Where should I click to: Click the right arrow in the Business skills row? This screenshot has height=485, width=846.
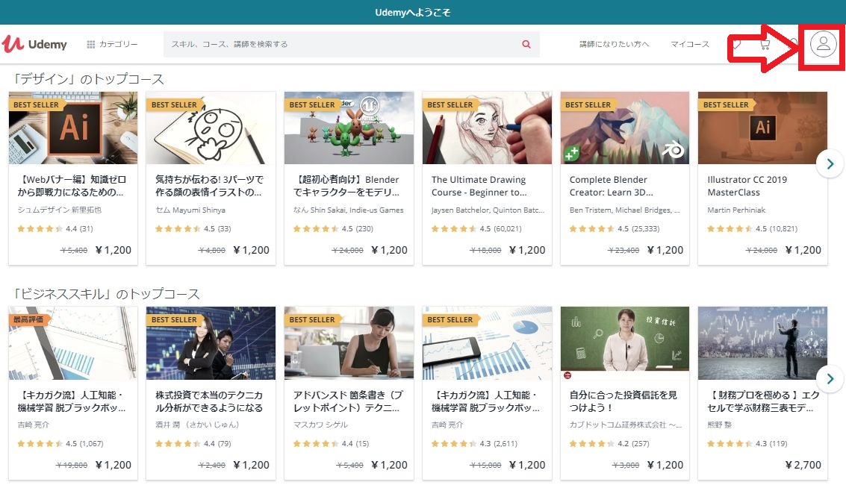(x=830, y=379)
